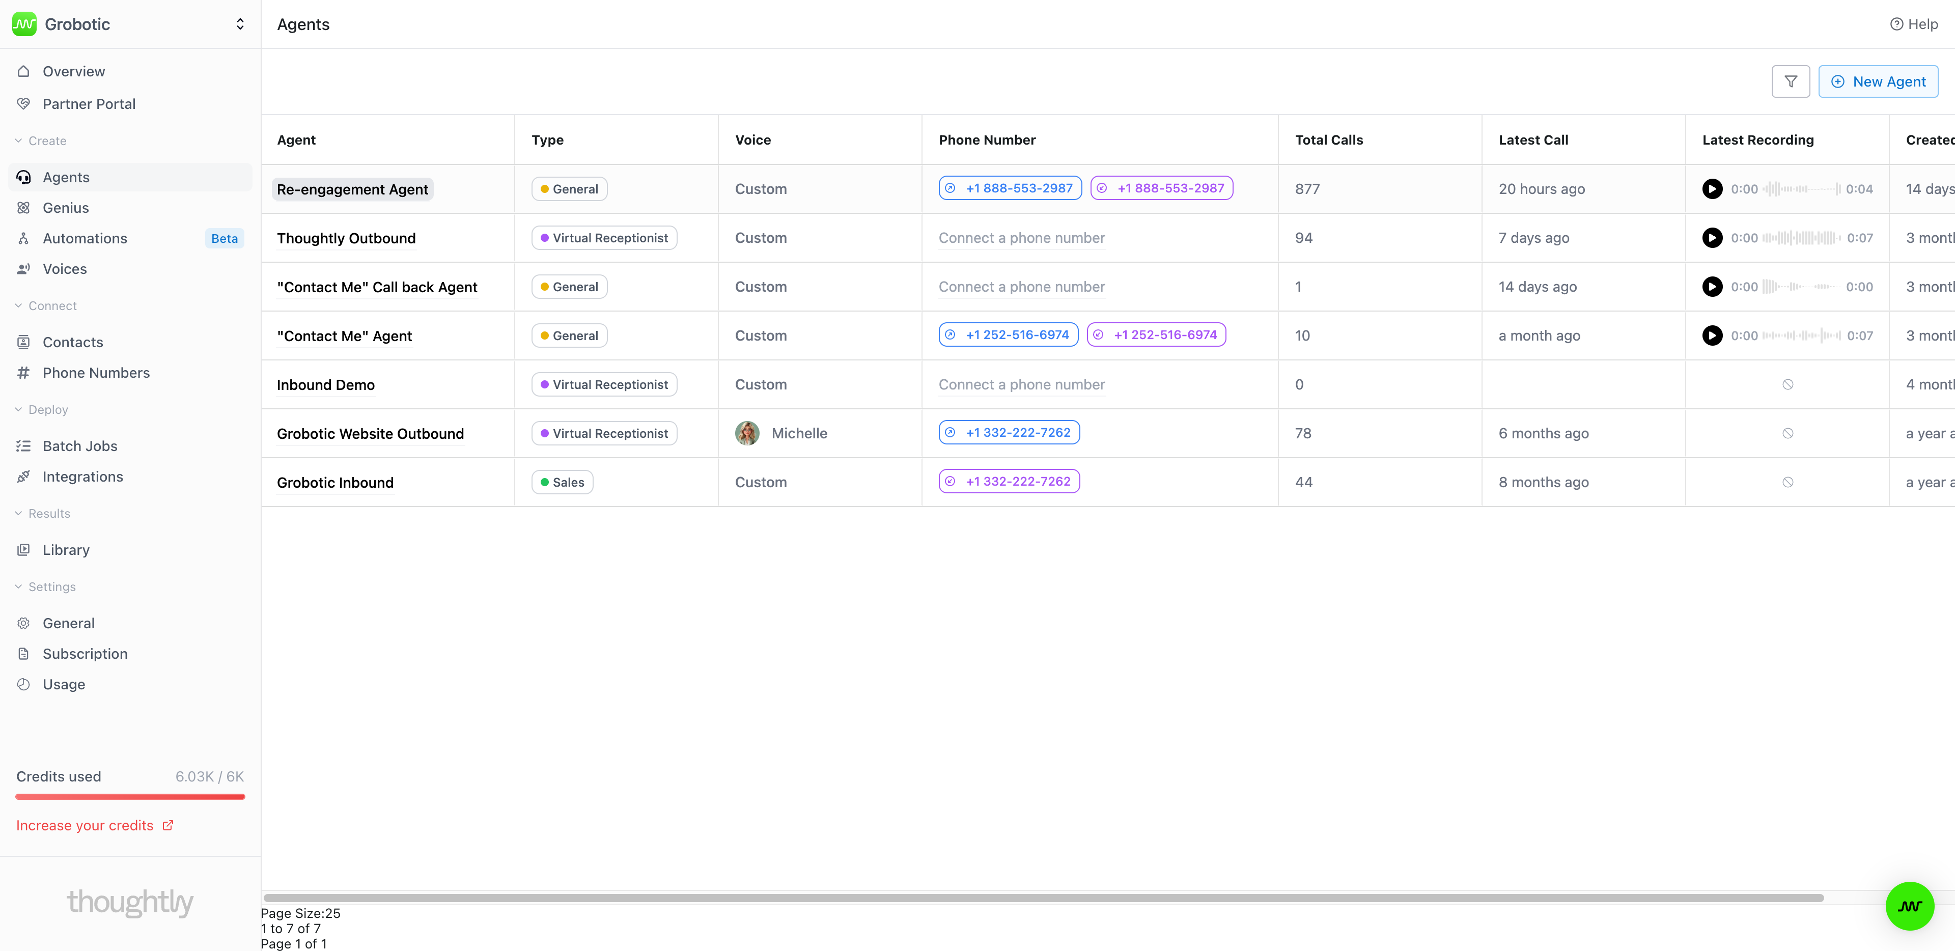Screen dimensions: 1955x951
Task: Collapse the Deploy section
Action: point(42,410)
